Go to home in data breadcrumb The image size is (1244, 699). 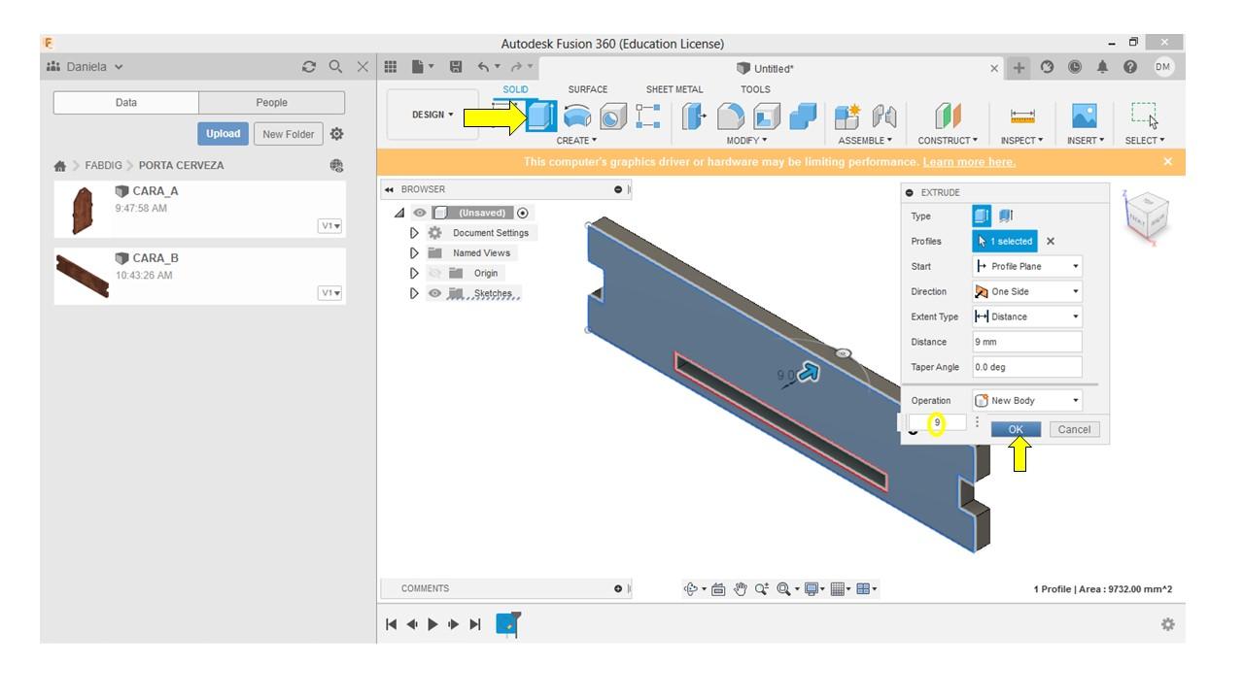60,166
